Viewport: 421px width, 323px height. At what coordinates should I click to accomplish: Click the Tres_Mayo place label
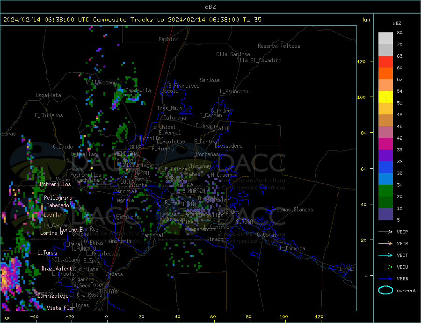coord(170,108)
